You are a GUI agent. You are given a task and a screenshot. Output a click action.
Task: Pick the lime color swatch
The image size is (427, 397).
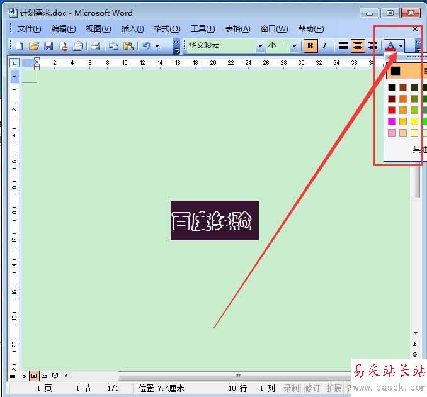coord(414,110)
